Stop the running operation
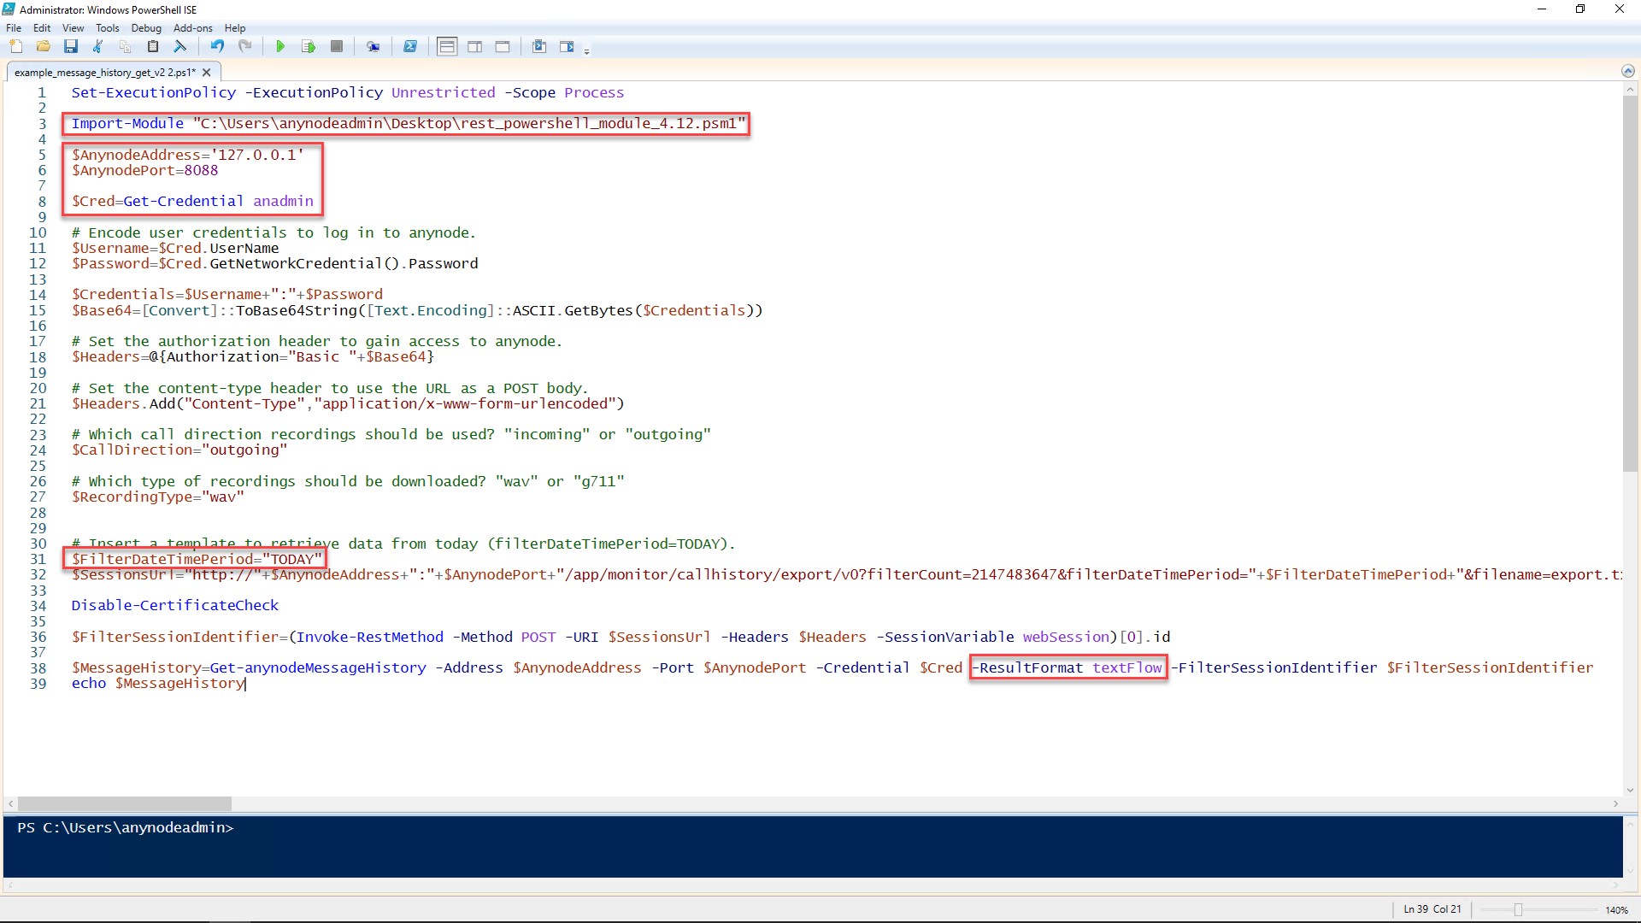 (336, 46)
